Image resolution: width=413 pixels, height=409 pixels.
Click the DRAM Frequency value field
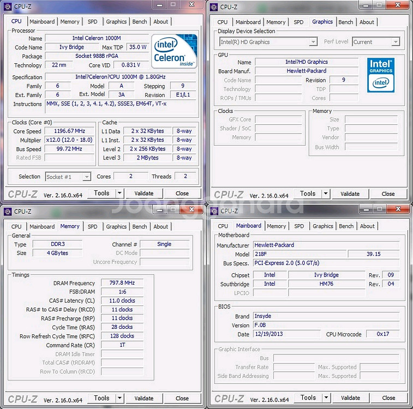click(x=121, y=284)
